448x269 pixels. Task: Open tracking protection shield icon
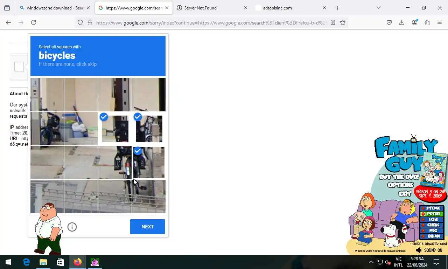click(80, 22)
